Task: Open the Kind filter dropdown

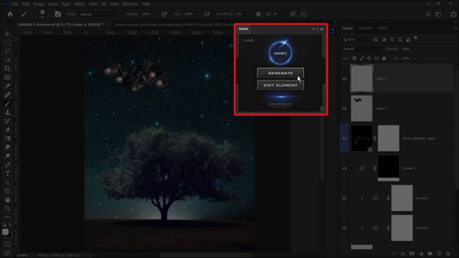Action: click(355, 39)
